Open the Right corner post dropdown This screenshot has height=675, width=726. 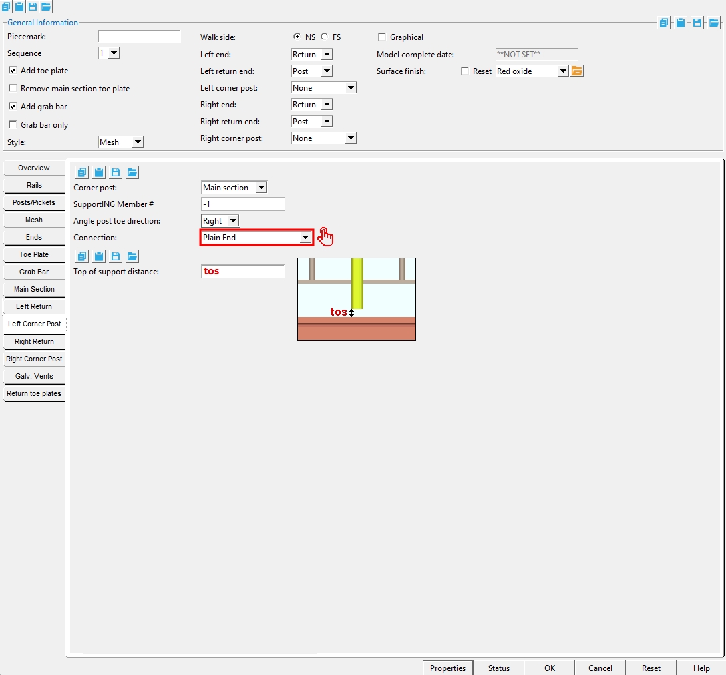pyautogui.click(x=351, y=138)
